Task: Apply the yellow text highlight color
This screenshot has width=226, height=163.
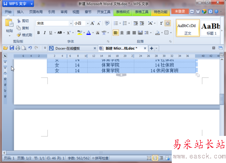Action: [x=80, y=33]
